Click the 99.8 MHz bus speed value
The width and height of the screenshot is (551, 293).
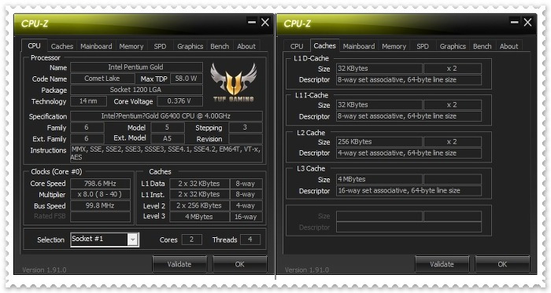pos(100,206)
